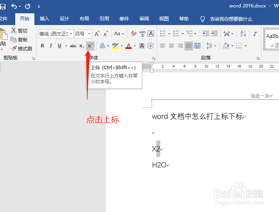Open the Customize Quick Access Toolbar arrow

pos(39,7)
